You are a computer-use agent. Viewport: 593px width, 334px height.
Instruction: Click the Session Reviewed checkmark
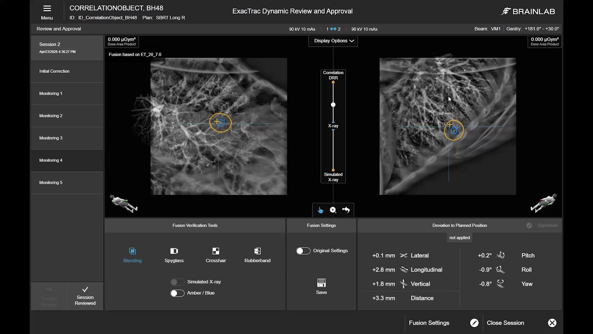[x=85, y=289]
